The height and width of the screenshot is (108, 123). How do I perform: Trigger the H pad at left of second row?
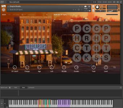pos(77,38)
